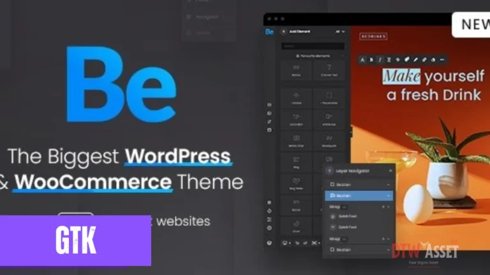The image size is (490, 275).
Task: Select the highlighted blue Section layer row
Action: [x=359, y=195]
